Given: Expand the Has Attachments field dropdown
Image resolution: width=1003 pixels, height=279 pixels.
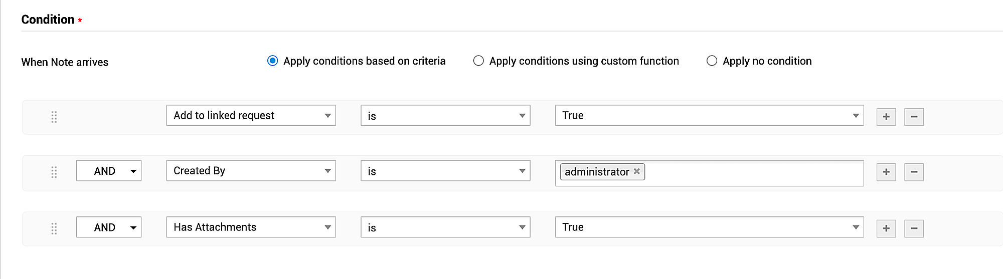Looking at the screenshot, I should pos(251,227).
